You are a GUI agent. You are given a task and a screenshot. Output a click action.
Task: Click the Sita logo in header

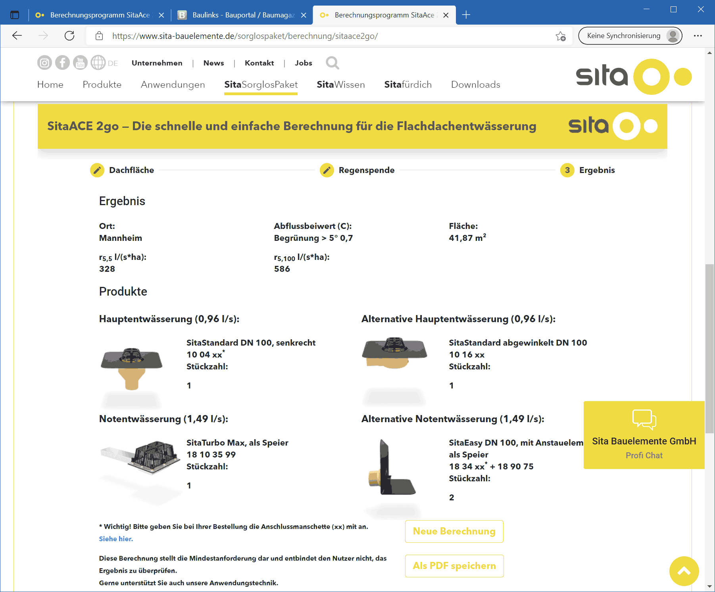tap(634, 76)
